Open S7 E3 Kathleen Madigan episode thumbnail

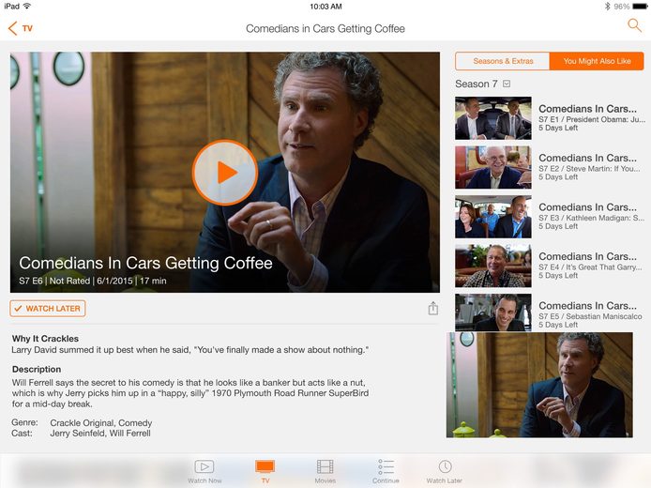click(x=493, y=217)
